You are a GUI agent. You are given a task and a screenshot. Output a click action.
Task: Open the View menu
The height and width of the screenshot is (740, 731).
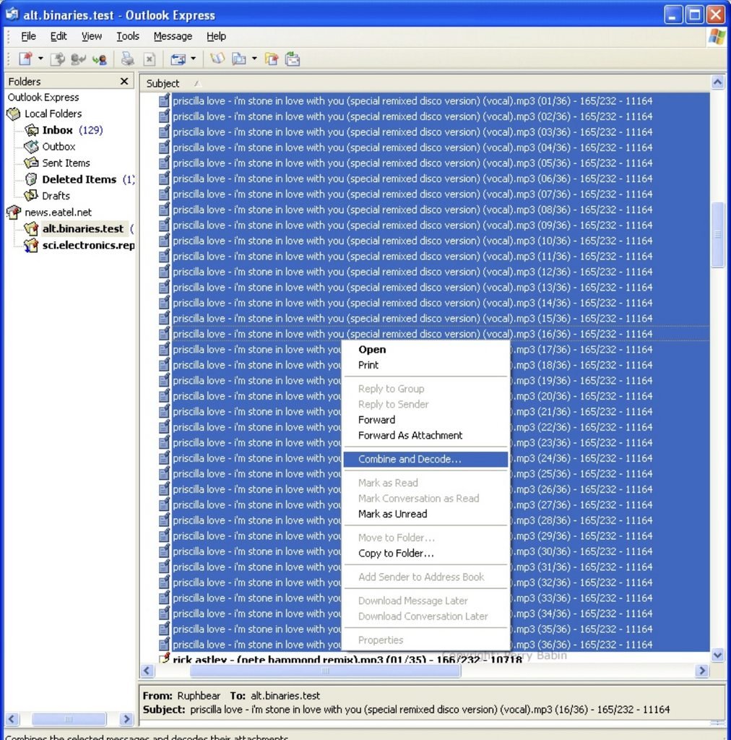(x=92, y=36)
